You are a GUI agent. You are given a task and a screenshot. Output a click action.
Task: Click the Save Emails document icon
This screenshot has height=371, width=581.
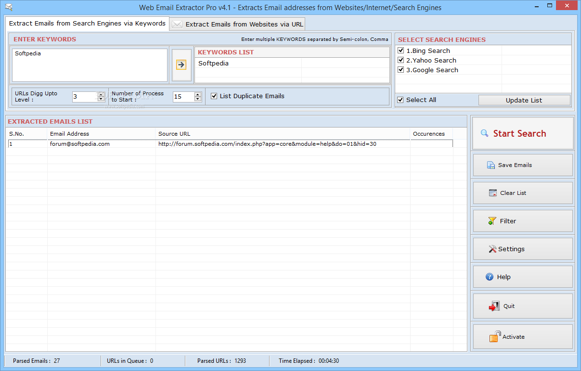tap(491, 165)
